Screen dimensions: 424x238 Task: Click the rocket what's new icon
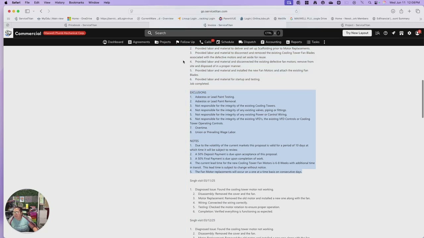pyautogui.click(x=394, y=33)
